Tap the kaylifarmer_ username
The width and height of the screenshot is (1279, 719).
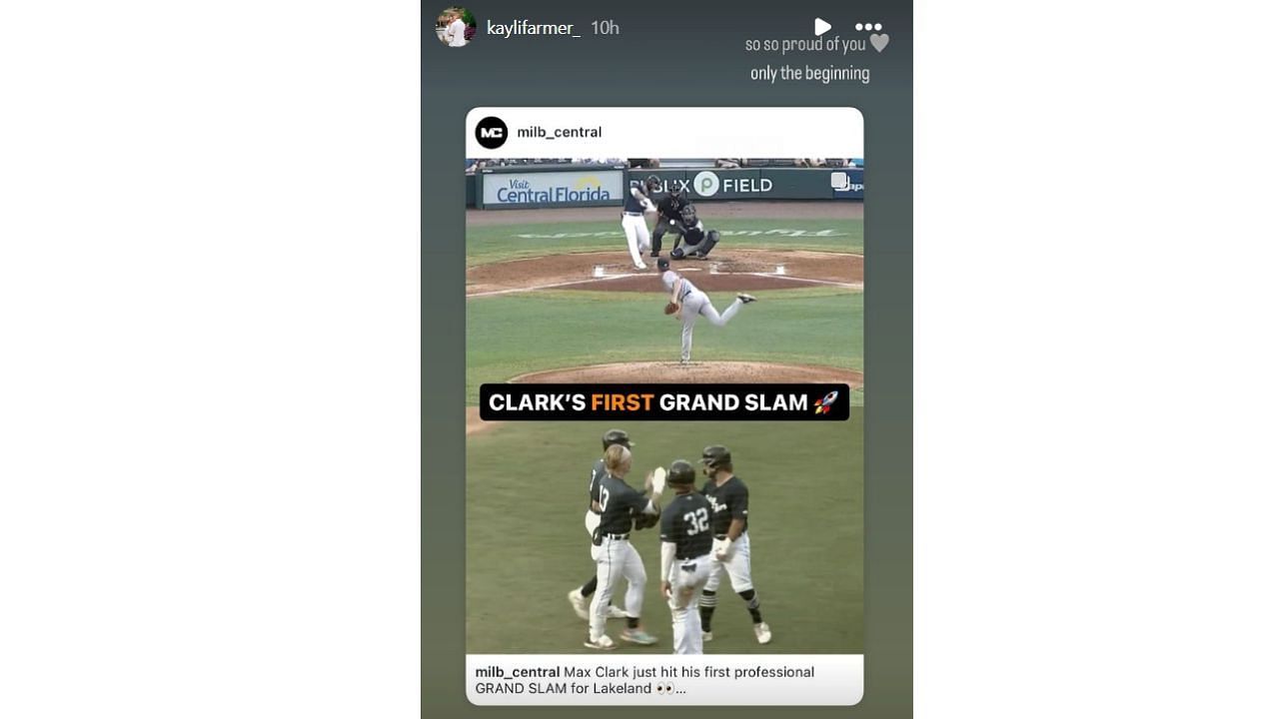pyautogui.click(x=533, y=28)
